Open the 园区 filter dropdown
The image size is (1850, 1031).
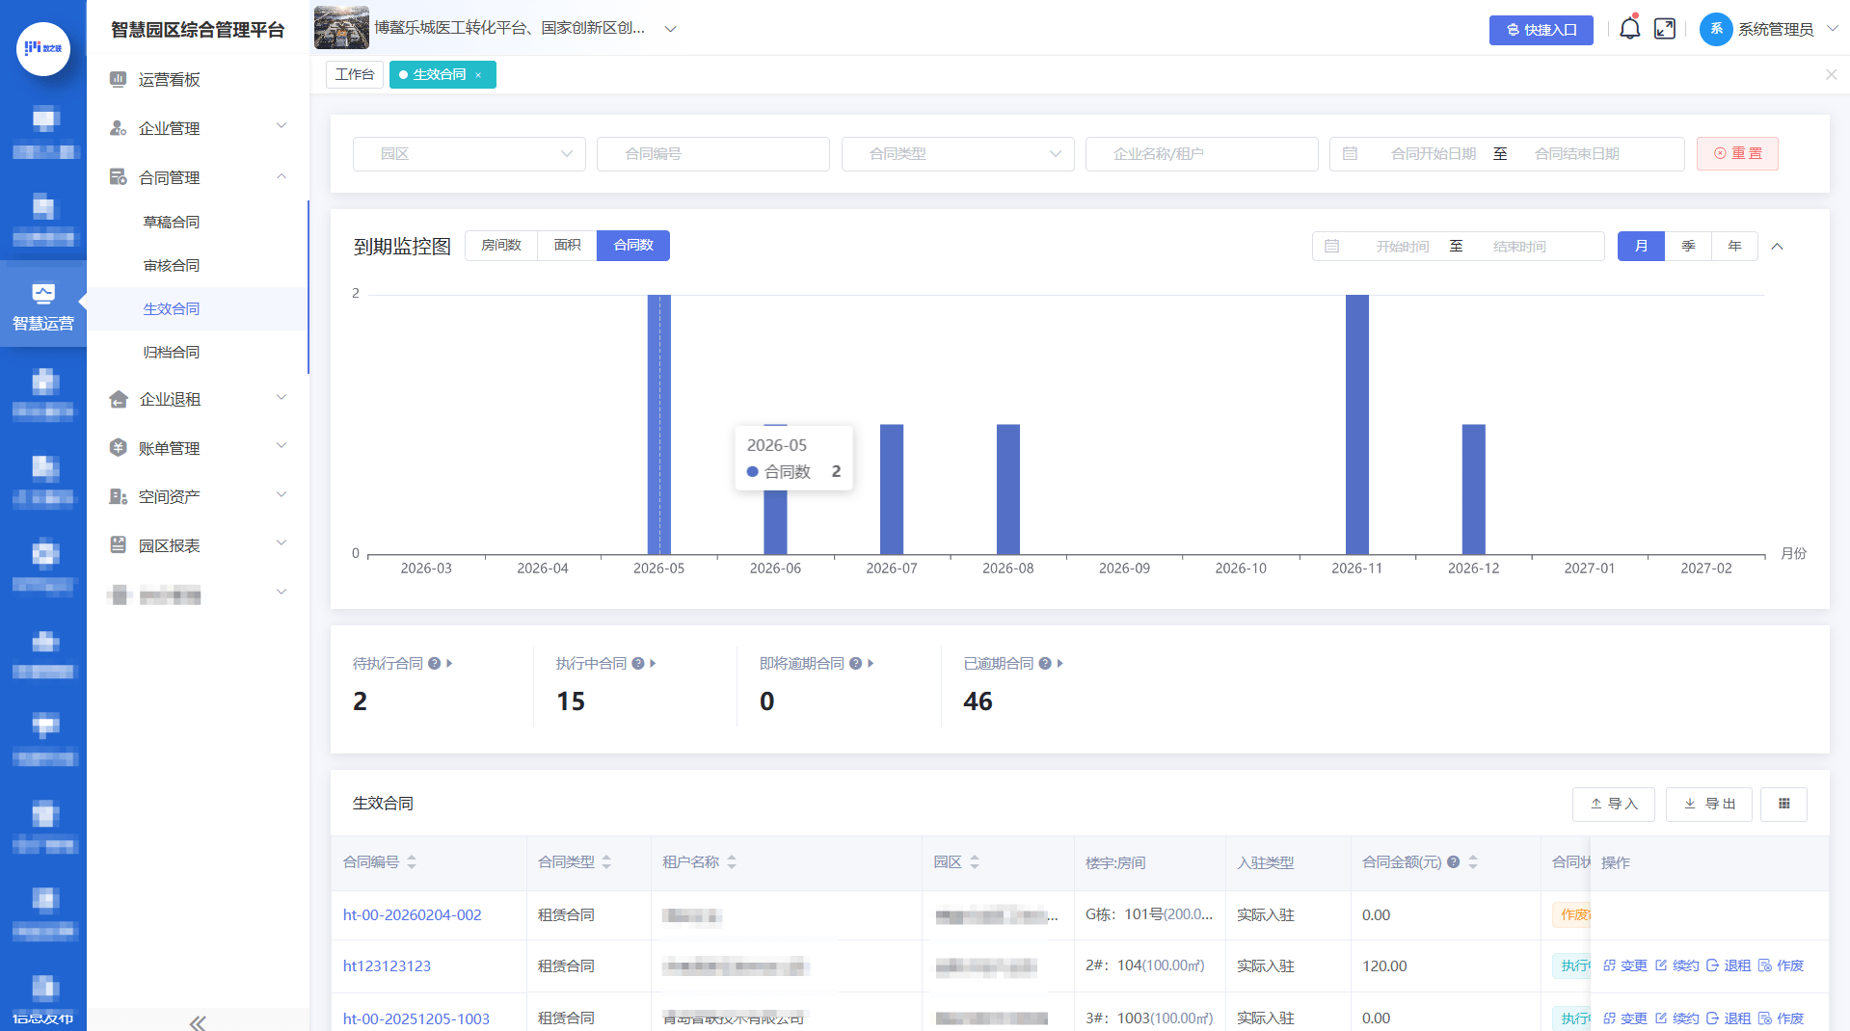pos(469,154)
